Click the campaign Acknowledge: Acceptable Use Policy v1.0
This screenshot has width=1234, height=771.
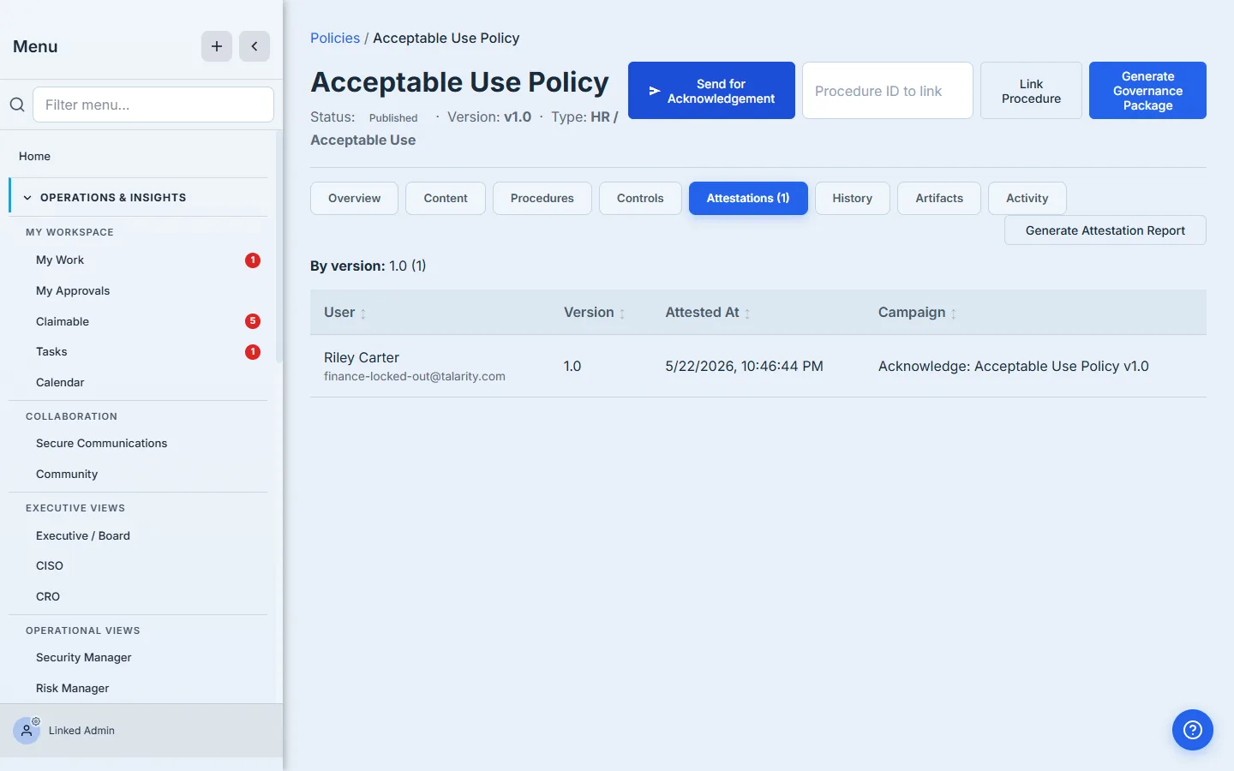pos(1014,366)
